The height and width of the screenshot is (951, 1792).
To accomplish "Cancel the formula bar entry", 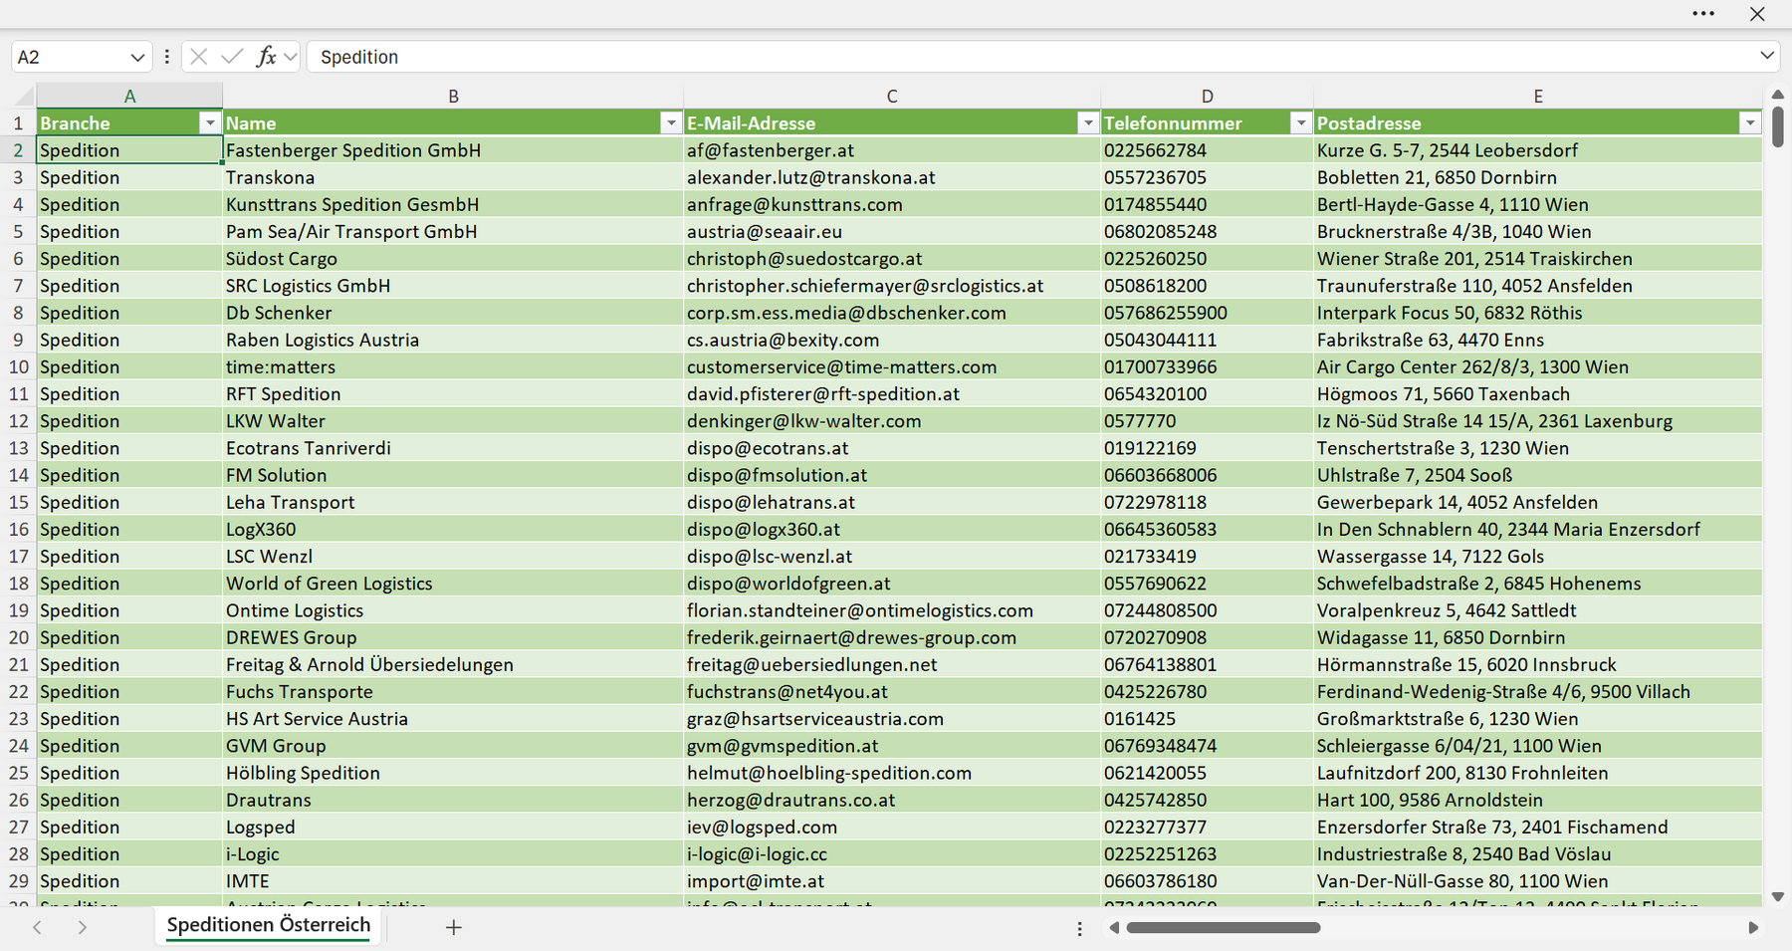I will pyautogui.click(x=199, y=57).
